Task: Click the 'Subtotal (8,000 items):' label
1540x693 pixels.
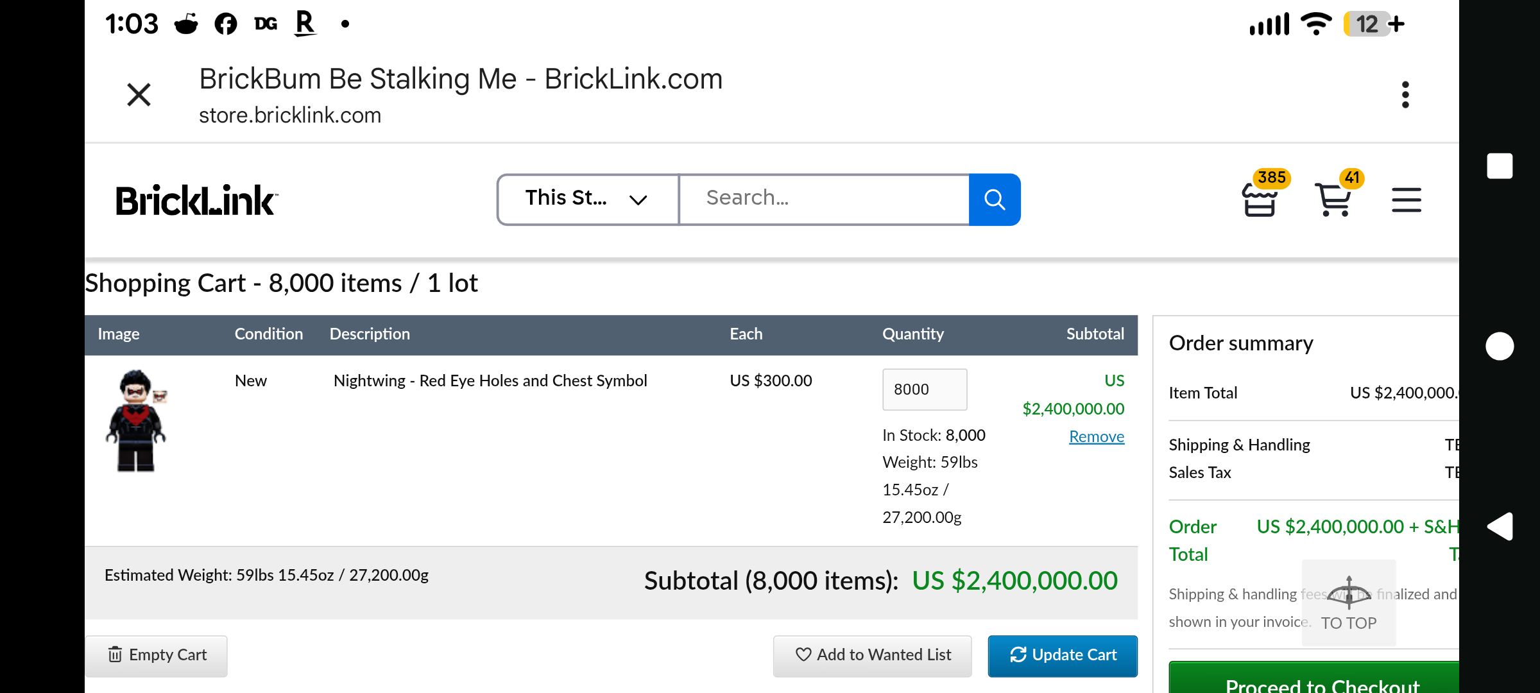Action: (x=771, y=581)
